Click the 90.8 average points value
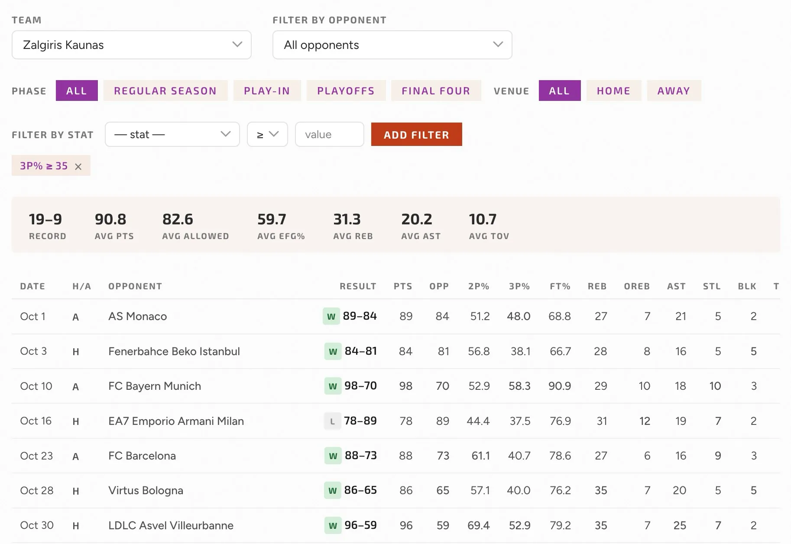791x544 pixels. point(110,219)
